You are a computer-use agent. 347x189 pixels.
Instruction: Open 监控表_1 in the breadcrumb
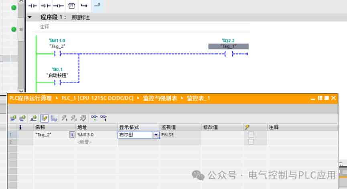[x=198, y=98]
